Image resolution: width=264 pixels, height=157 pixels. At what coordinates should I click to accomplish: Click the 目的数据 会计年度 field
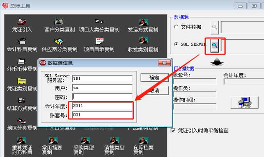click(244, 82)
